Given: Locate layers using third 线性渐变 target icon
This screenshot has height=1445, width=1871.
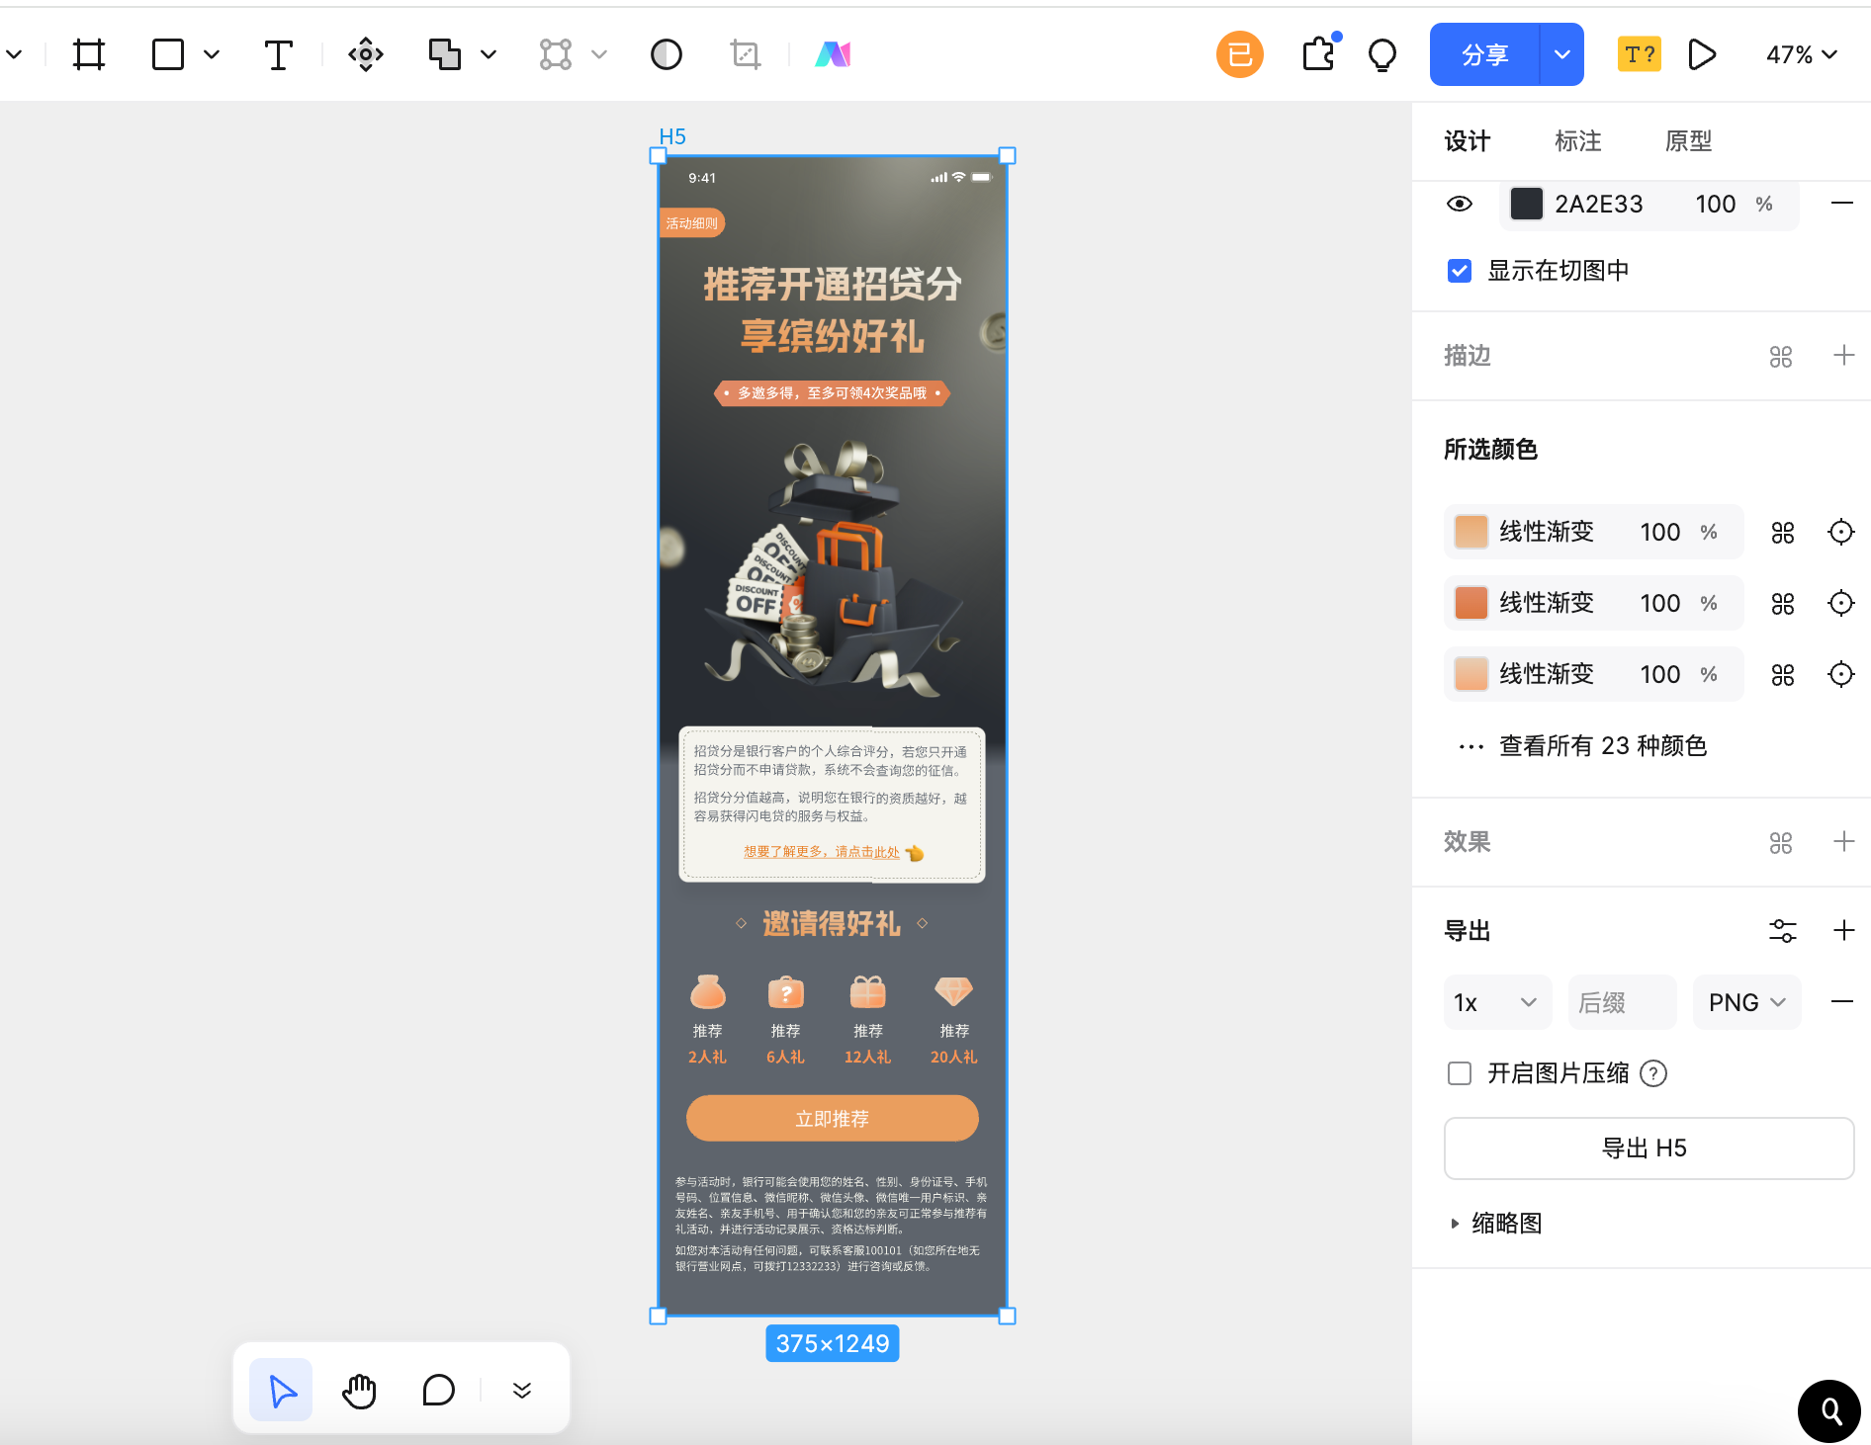Looking at the screenshot, I should tap(1841, 674).
